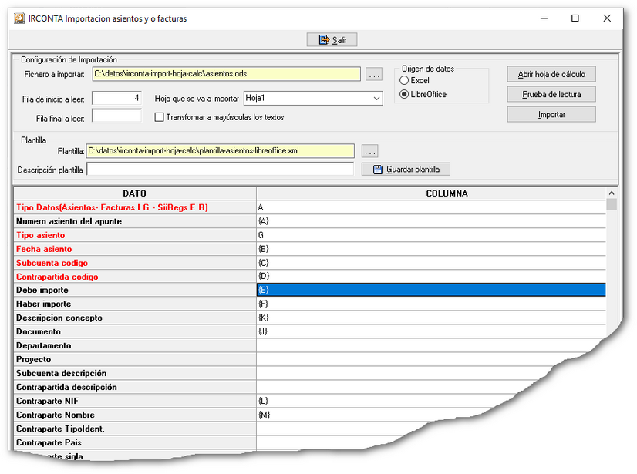The image size is (637, 474).
Task: Click the {B} cell for Fecha asiento
Action: (x=431, y=249)
